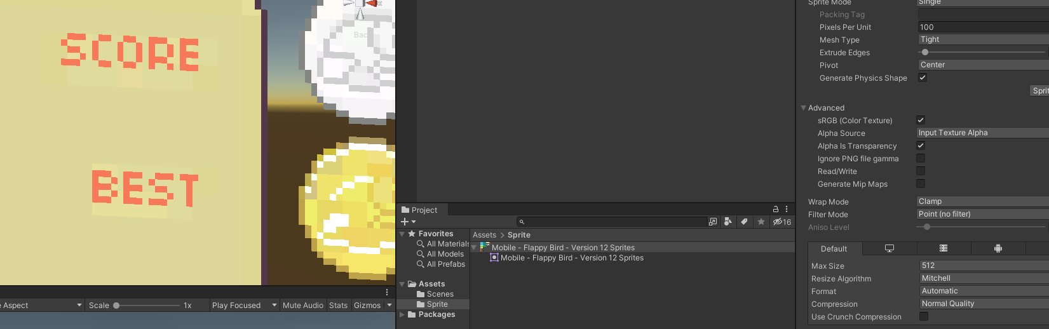The height and width of the screenshot is (329, 1049).
Task: Expand the Packages tree
Action: (402, 314)
